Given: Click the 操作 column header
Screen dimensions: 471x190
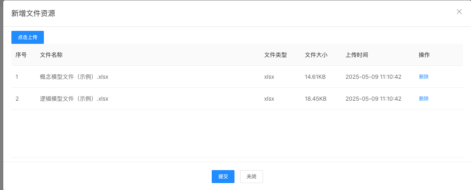Looking at the screenshot, I should pos(424,55).
